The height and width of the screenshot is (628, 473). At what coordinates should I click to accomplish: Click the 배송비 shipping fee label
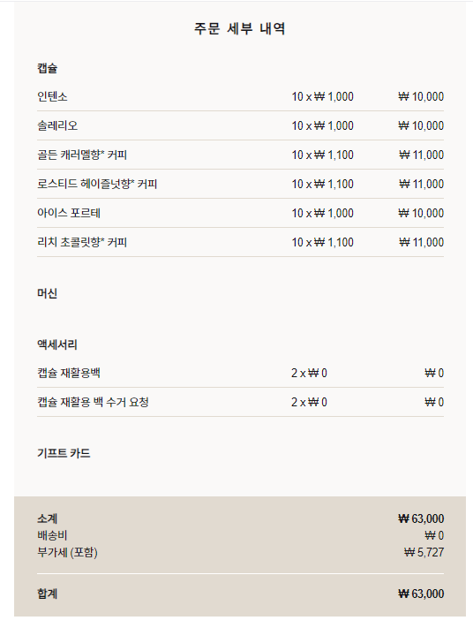click(52, 535)
